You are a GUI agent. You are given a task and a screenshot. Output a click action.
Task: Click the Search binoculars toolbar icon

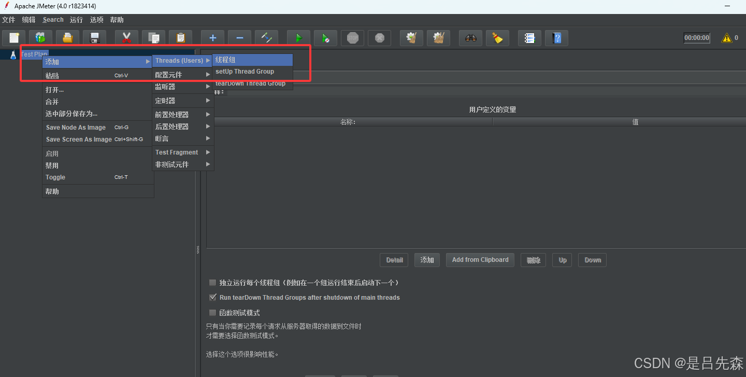(x=470, y=38)
